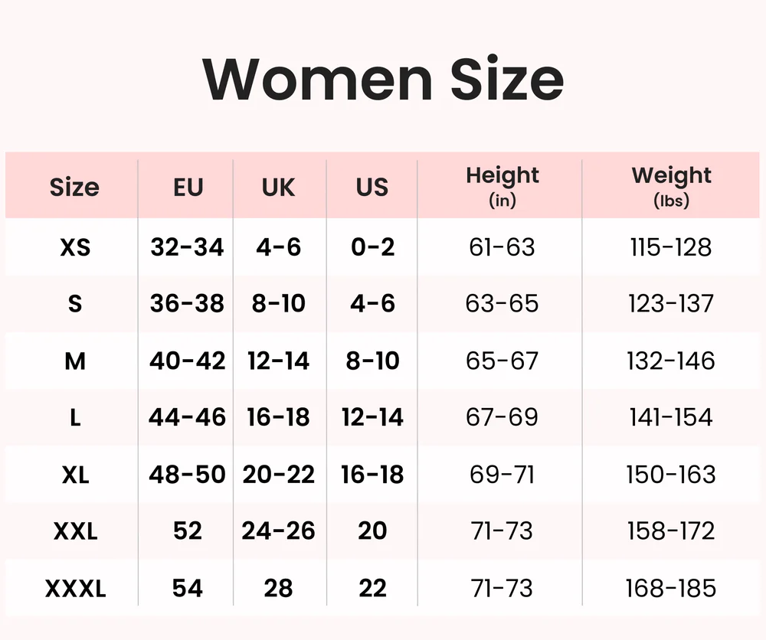Click the "Size" column header
The width and height of the screenshot is (766, 640).
tap(74, 188)
